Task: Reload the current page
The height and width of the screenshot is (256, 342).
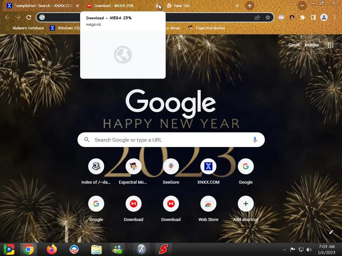Action: 29,17
